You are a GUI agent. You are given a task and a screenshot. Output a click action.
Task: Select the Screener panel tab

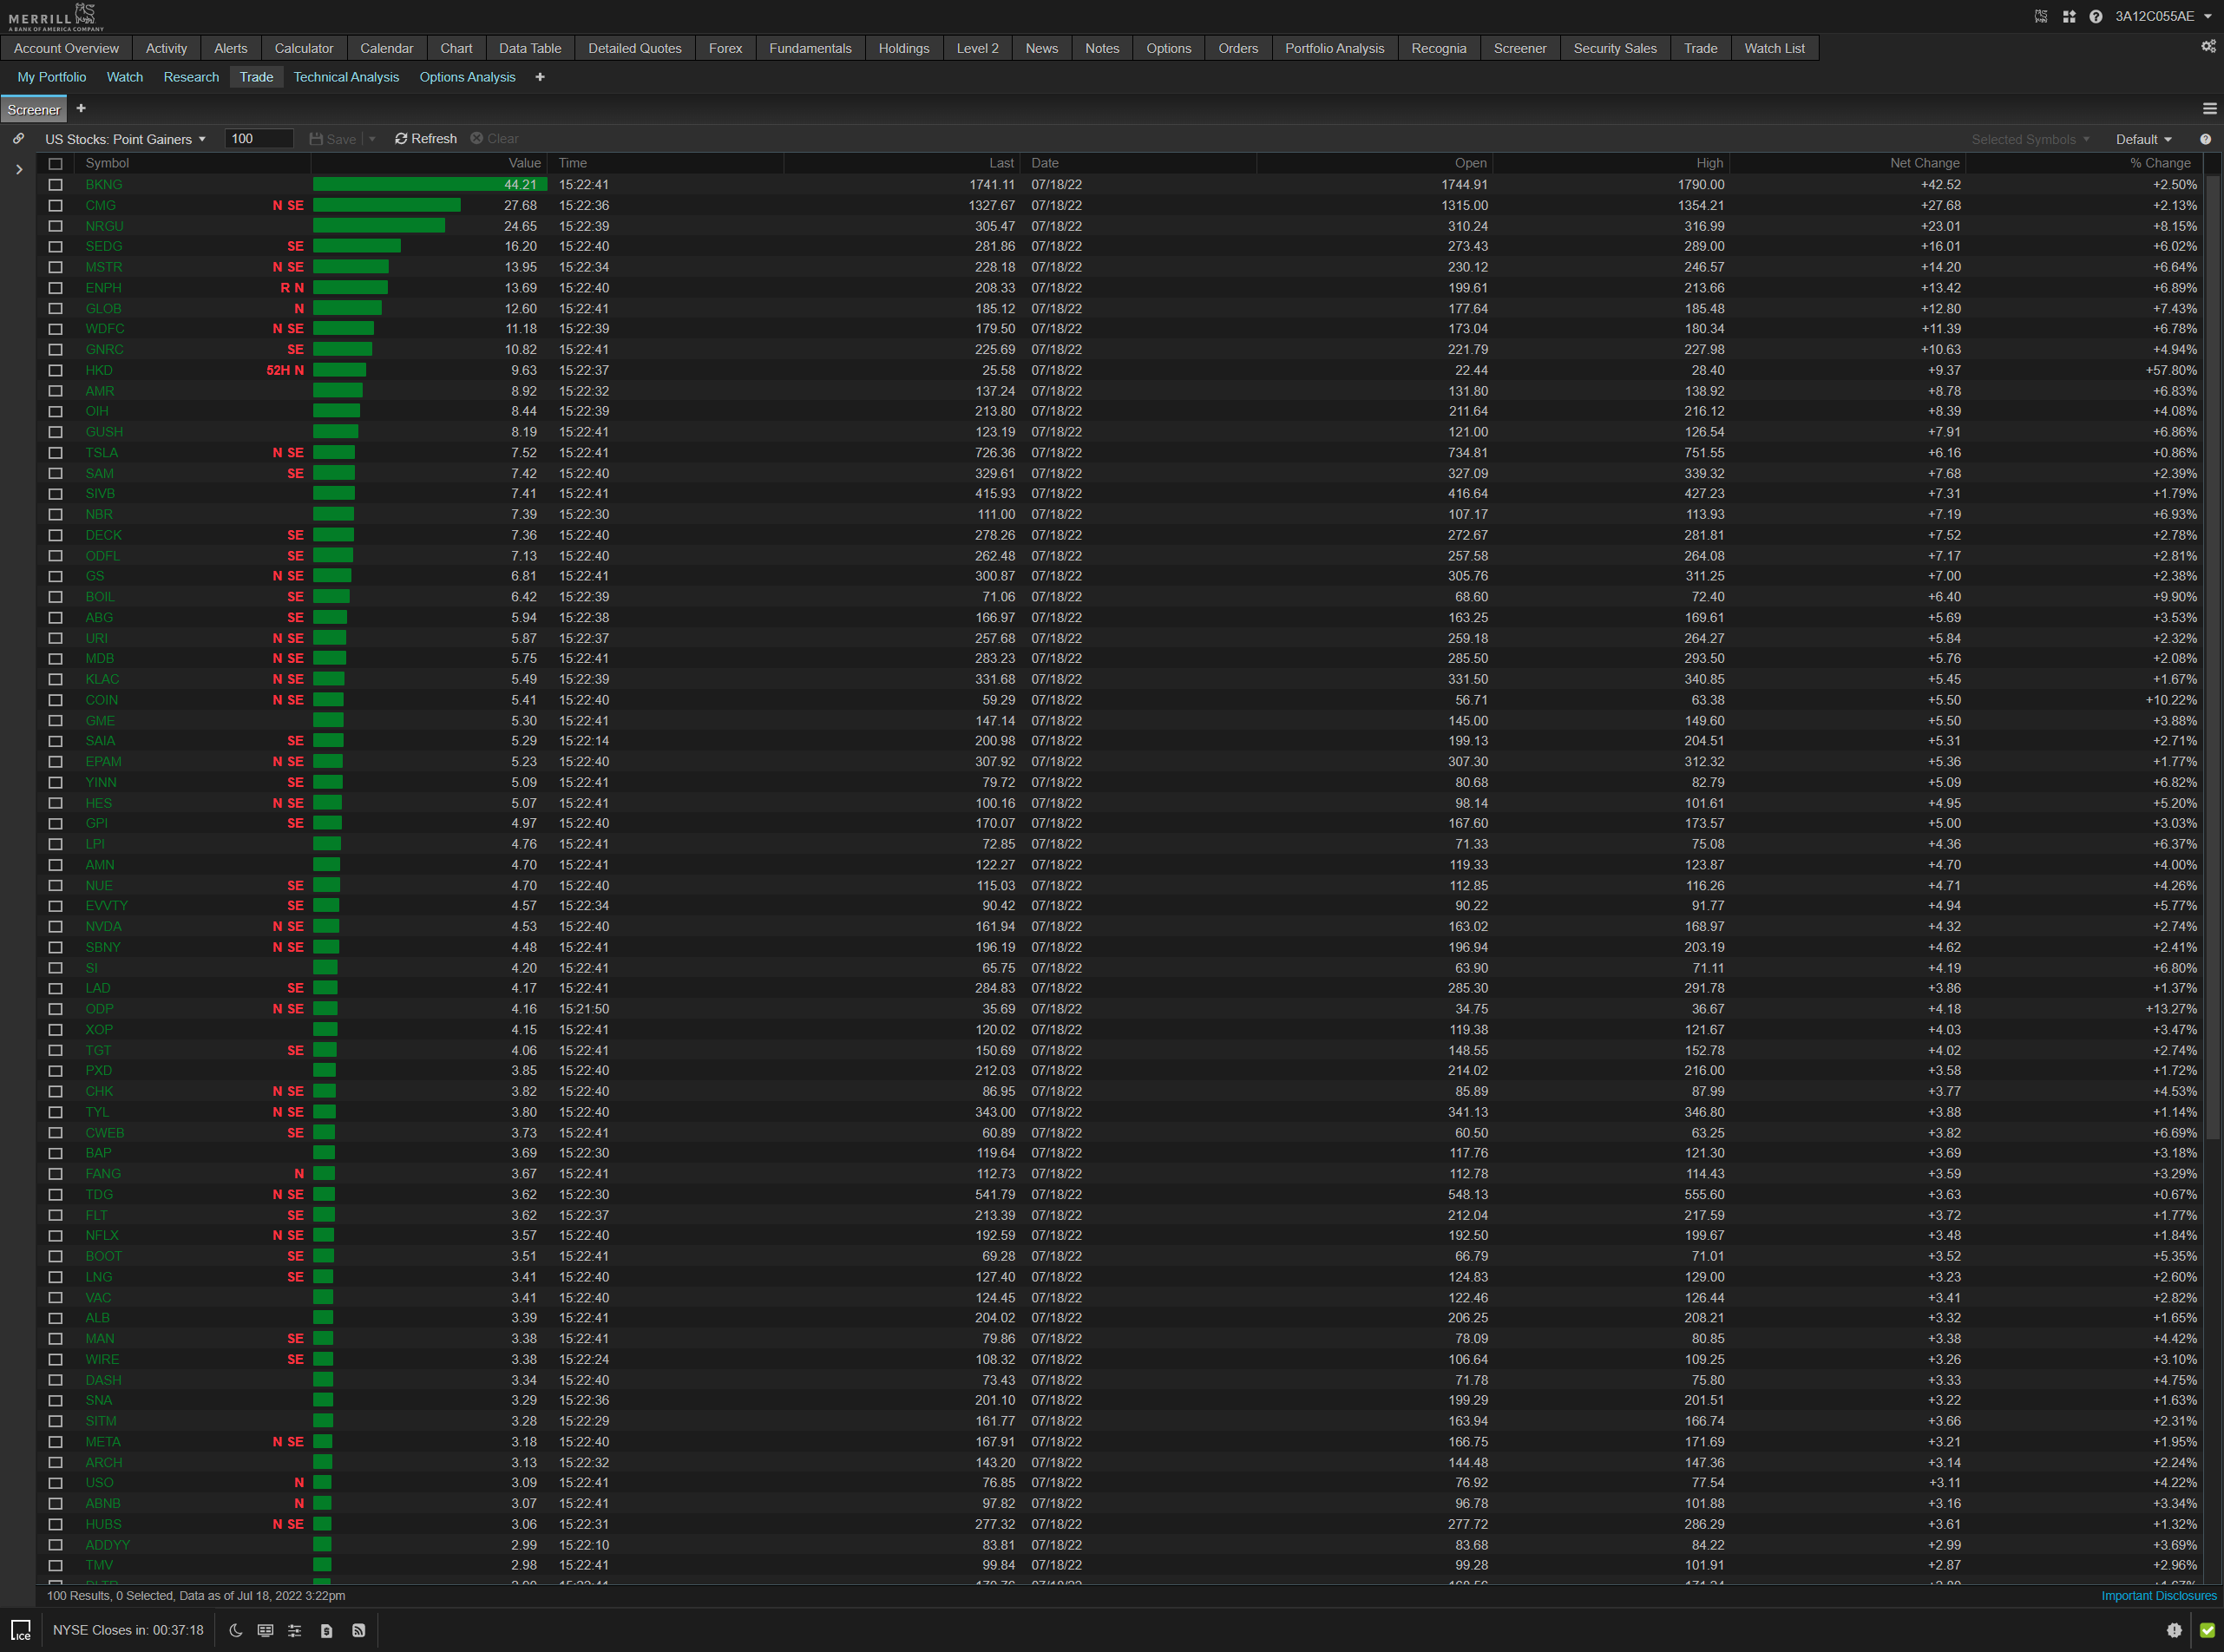tap(34, 109)
